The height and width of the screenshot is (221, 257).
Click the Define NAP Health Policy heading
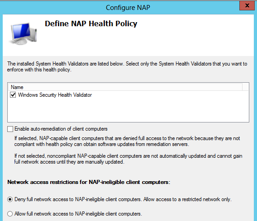(91, 24)
